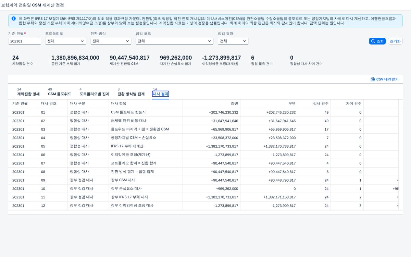The image size is (411, 257).
Task: Click the 우변 value +90,448,790,817
Action: [282, 180]
